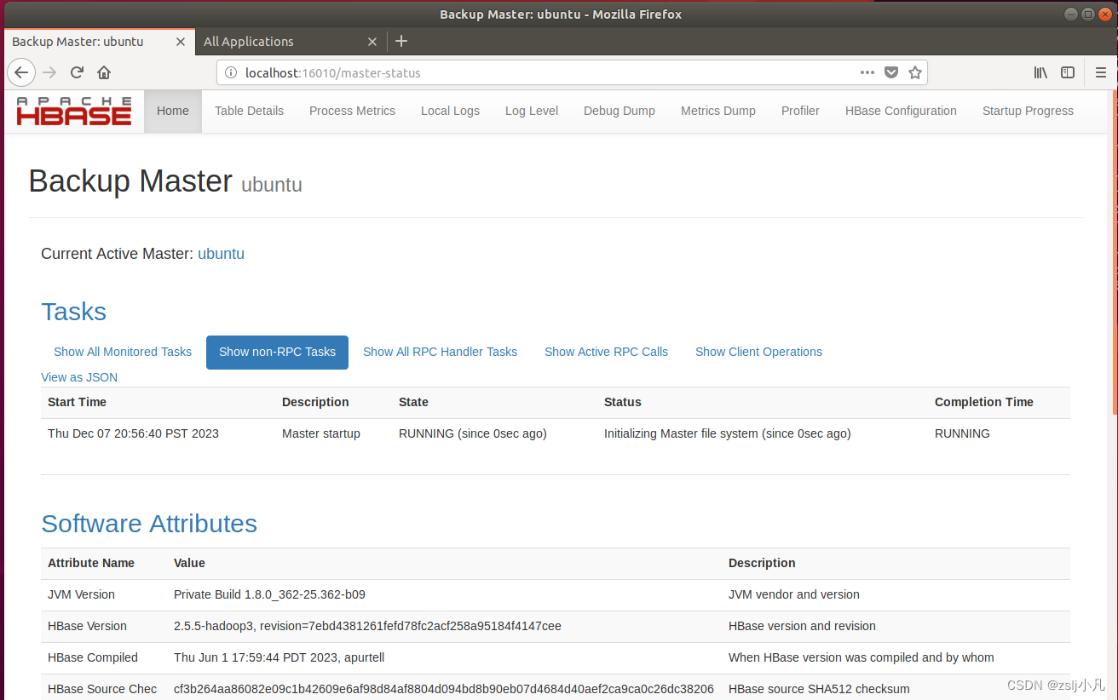Click the HBase Source Checksum value

click(444, 689)
